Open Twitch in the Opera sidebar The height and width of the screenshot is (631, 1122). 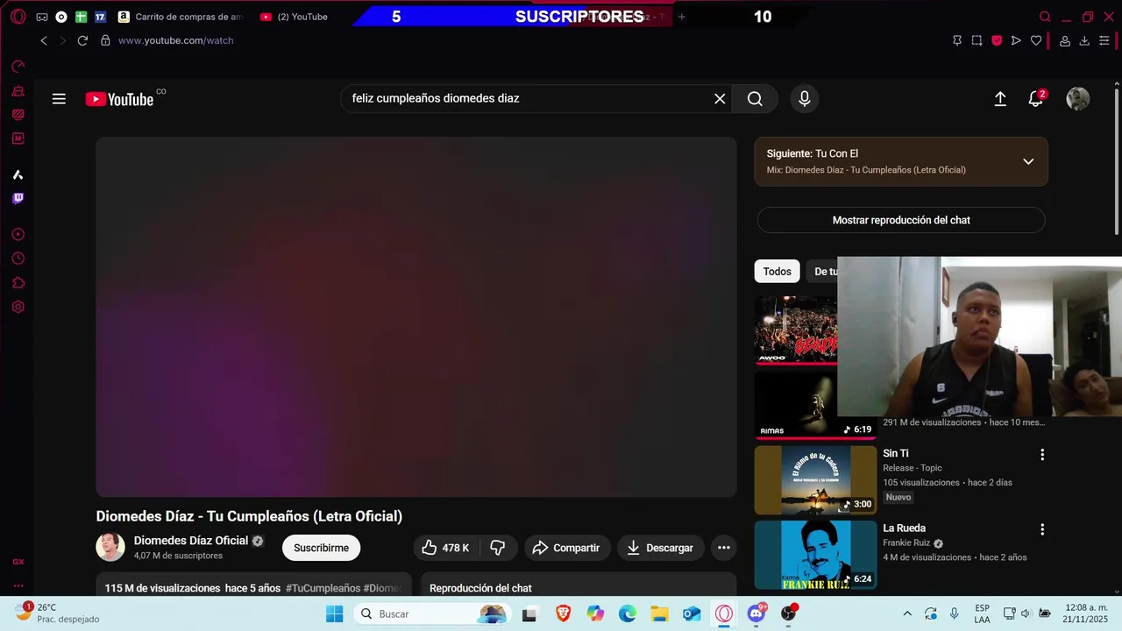click(x=18, y=199)
